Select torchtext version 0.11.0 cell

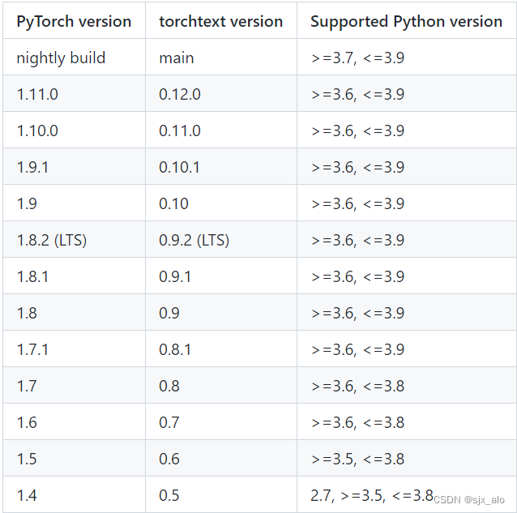[x=180, y=131]
